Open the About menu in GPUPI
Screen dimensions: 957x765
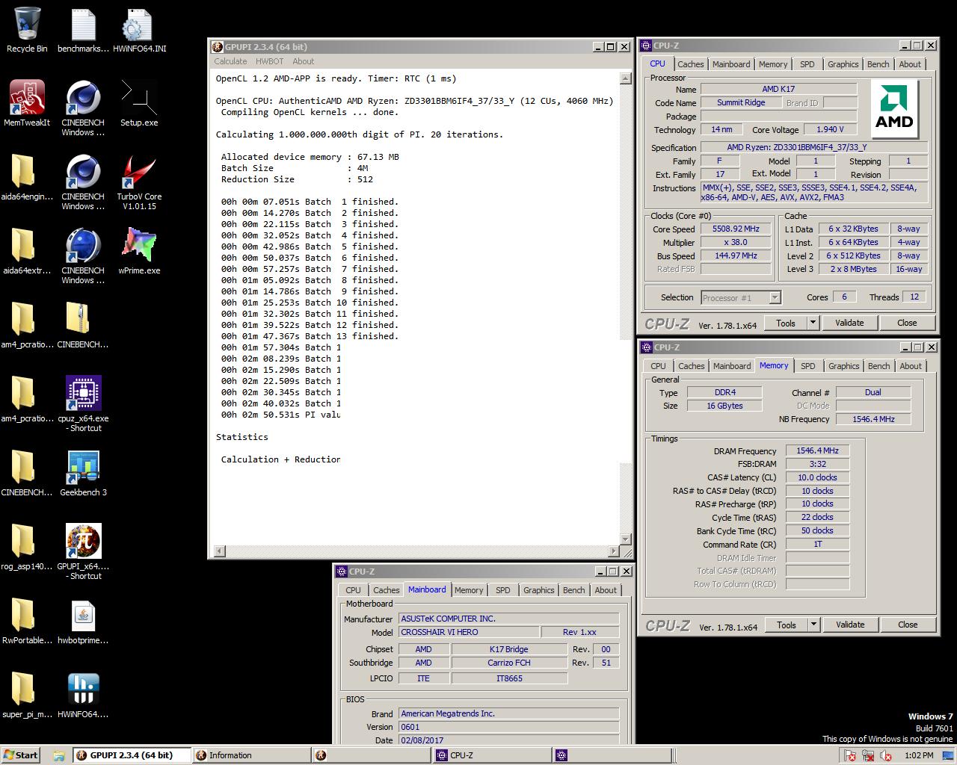pyautogui.click(x=303, y=61)
